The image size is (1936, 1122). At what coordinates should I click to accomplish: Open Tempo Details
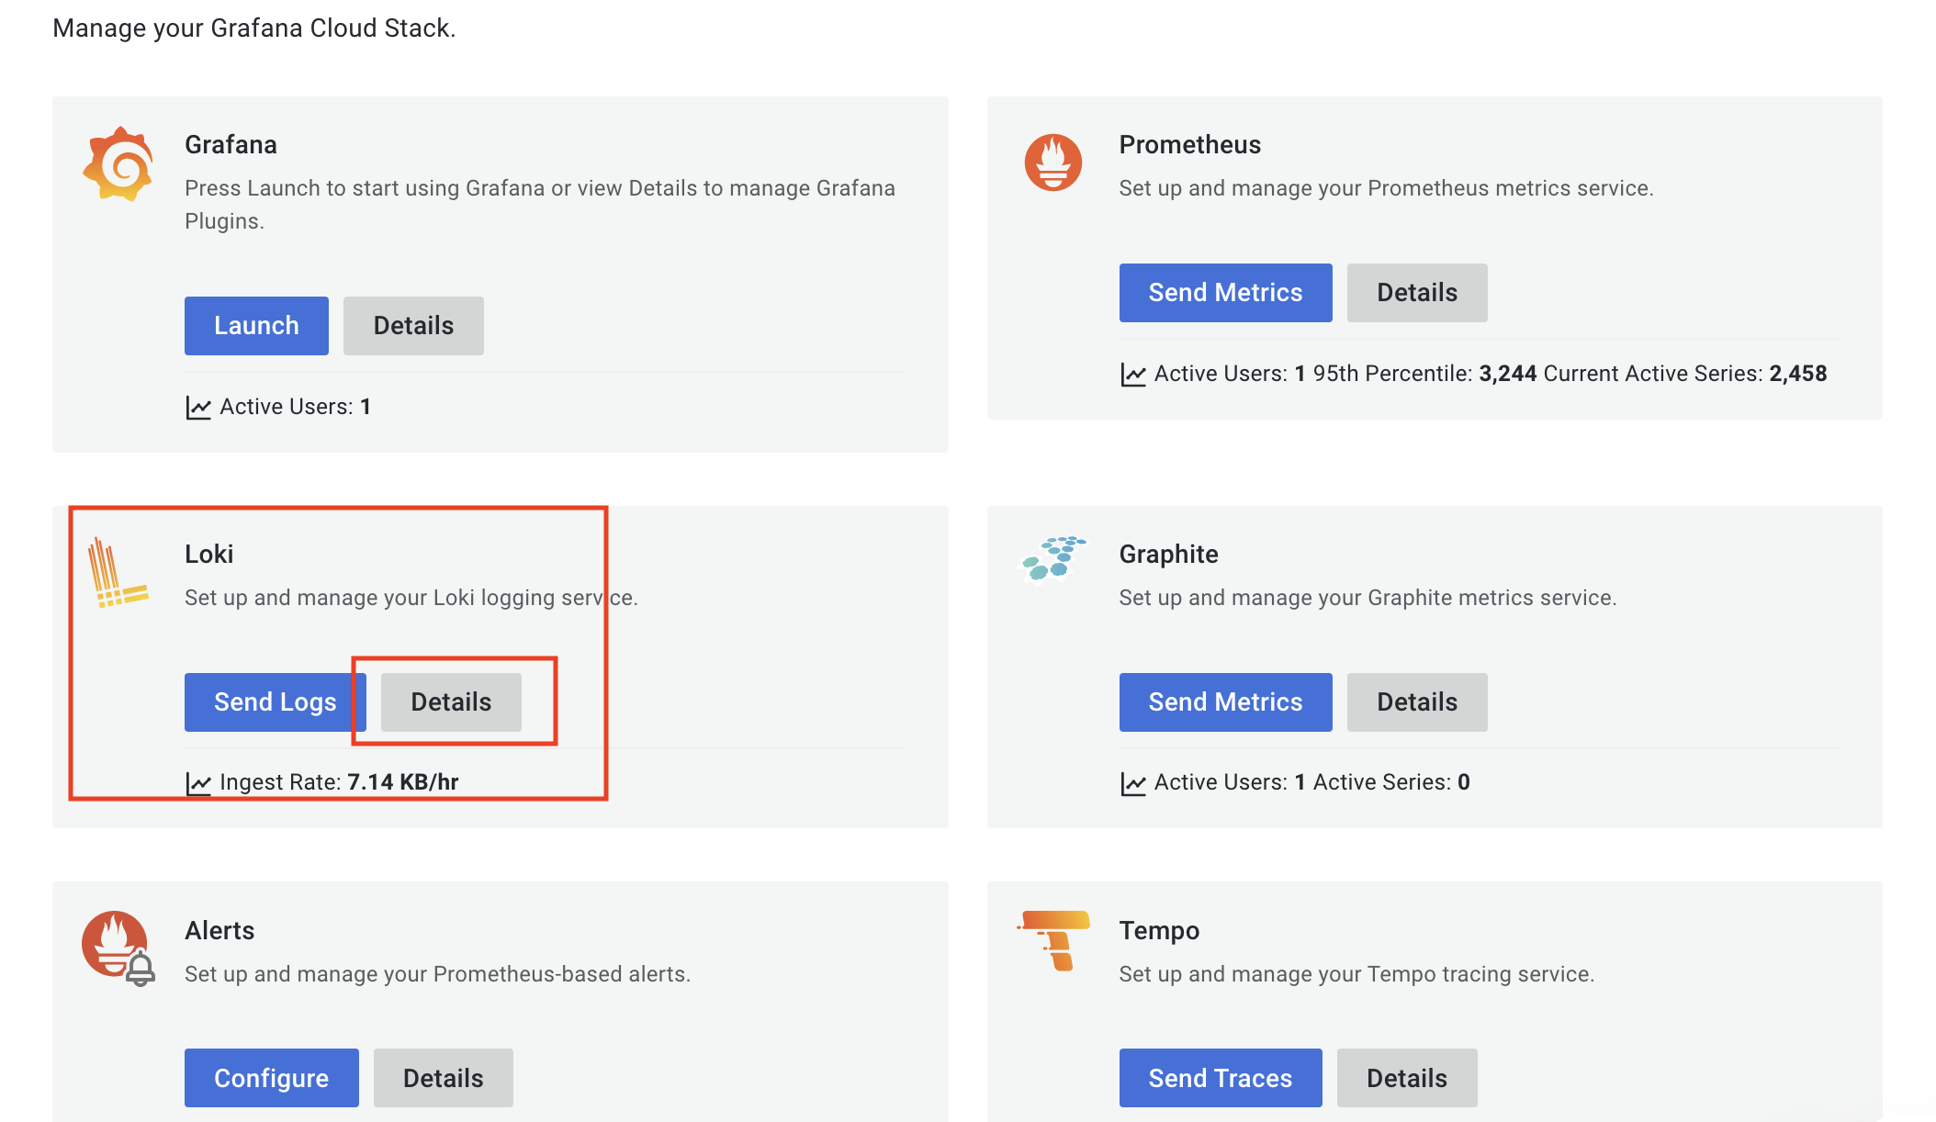(1406, 1078)
